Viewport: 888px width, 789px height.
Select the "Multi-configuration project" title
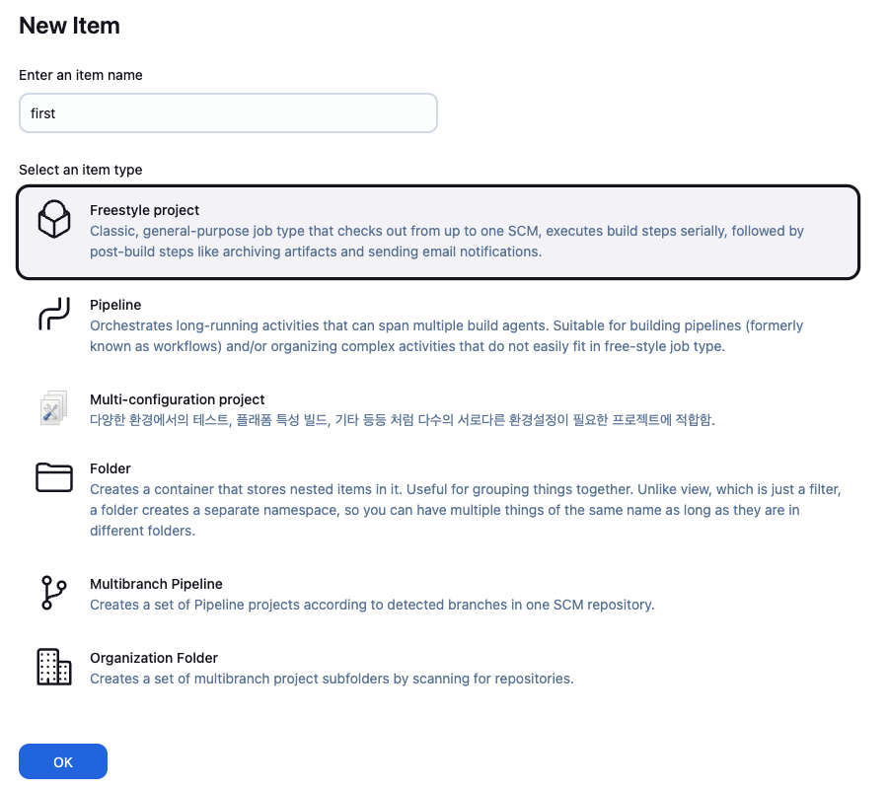point(178,399)
